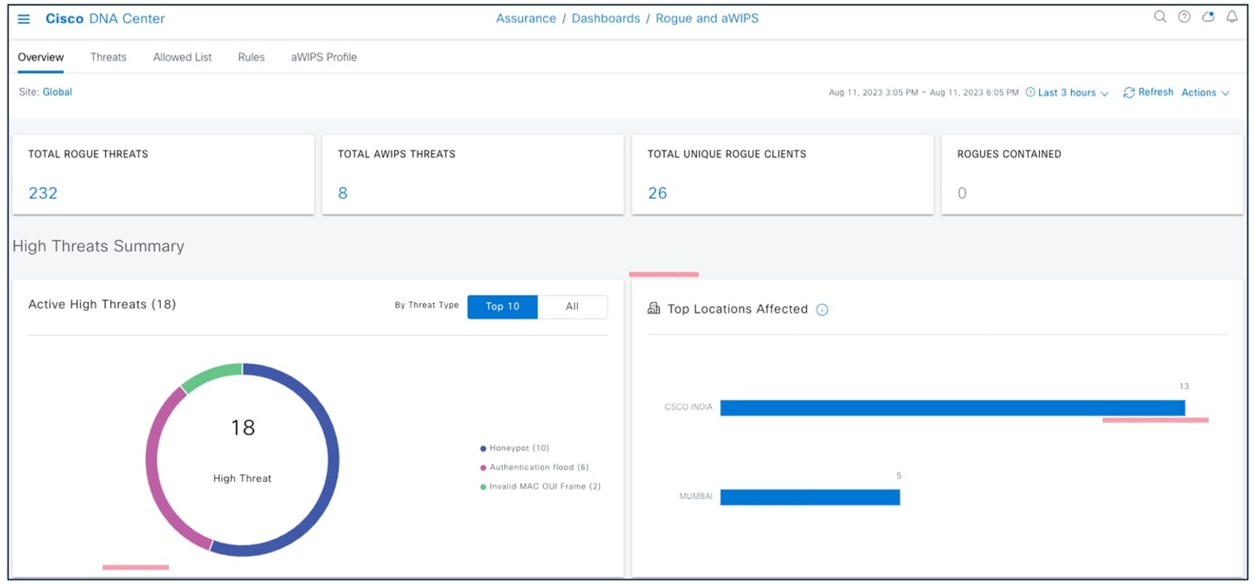Click the Rogue and aWIPS breadcrumb
Image resolution: width=1255 pixels, height=586 pixels.
707,18
